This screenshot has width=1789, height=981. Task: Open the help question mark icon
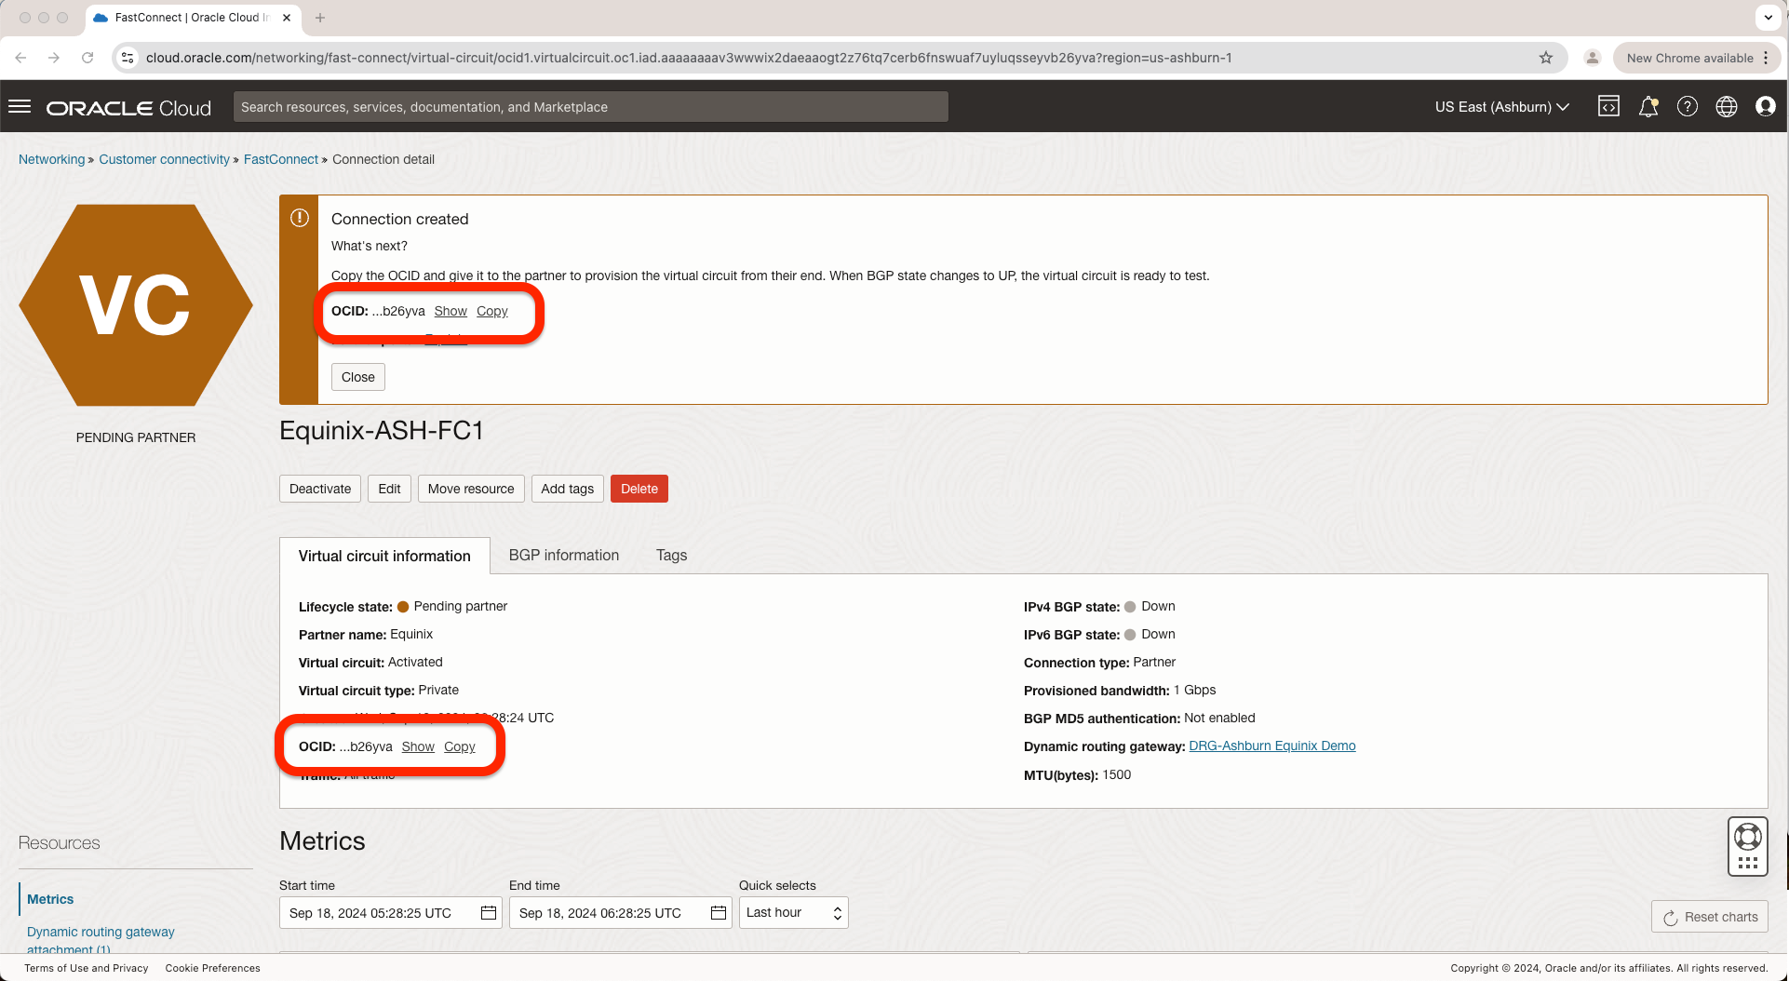pyautogui.click(x=1688, y=107)
